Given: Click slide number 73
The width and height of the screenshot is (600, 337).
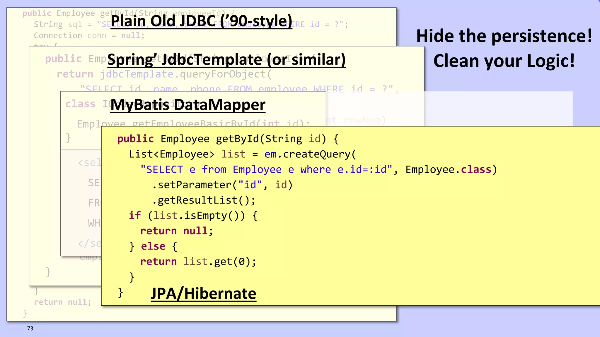Looking at the screenshot, I should pyautogui.click(x=30, y=328).
